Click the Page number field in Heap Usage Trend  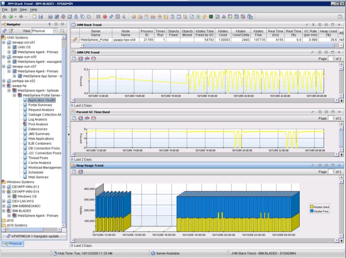pyautogui.click(x=331, y=172)
